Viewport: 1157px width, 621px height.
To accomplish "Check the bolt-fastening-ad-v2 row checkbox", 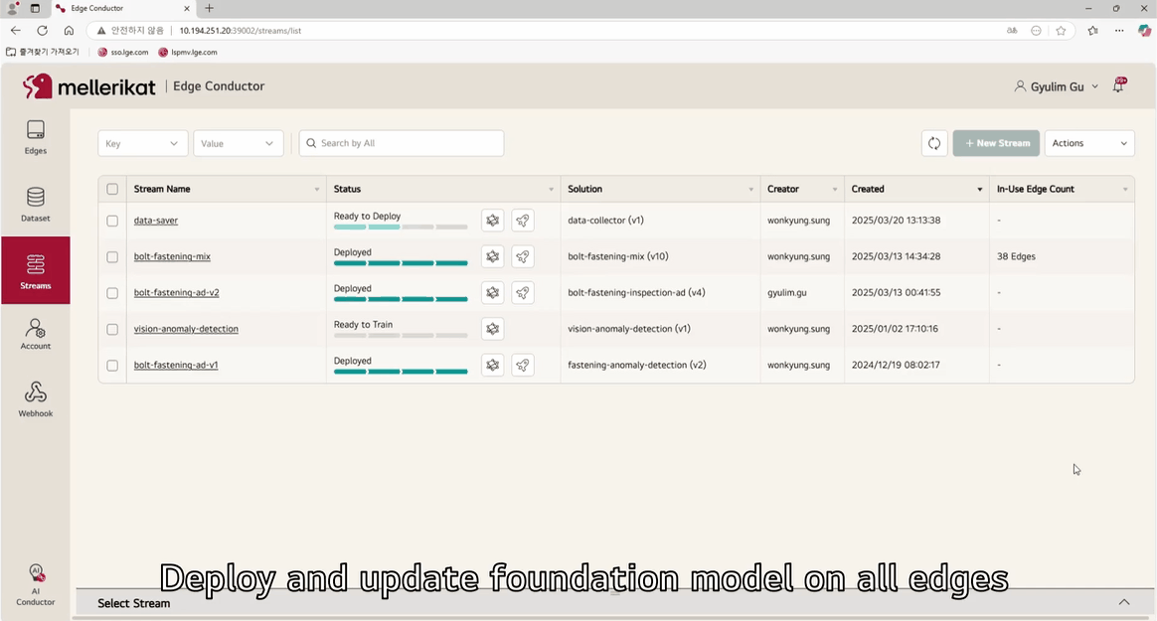I will pos(112,293).
